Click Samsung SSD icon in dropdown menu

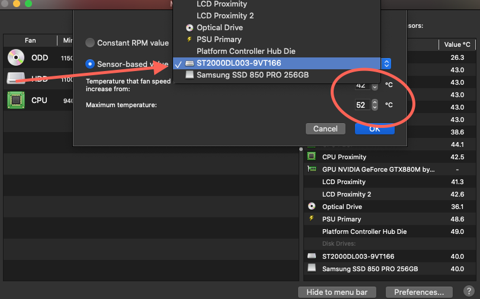click(190, 75)
